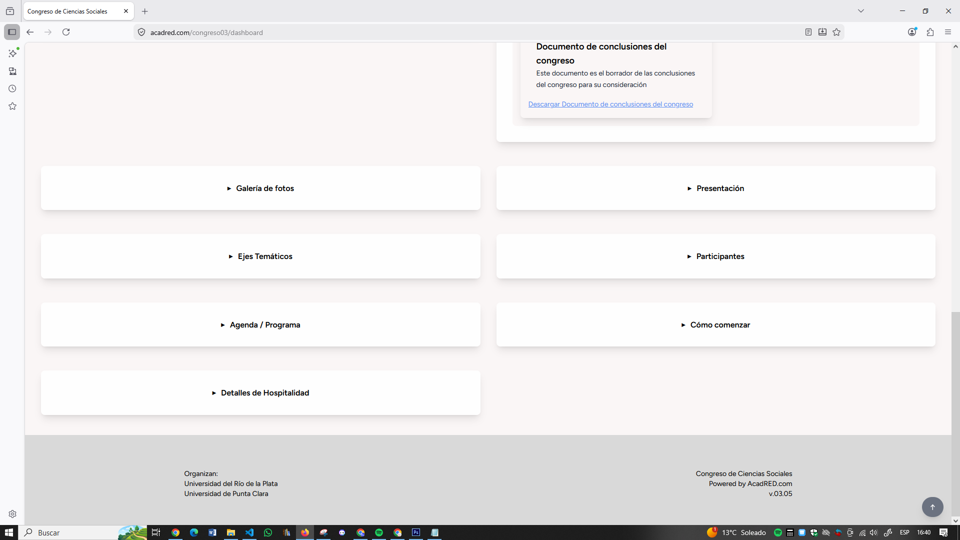
Task: Open the Windows Start menu
Action: (x=9, y=532)
